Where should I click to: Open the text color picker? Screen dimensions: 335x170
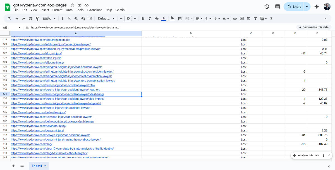(164, 19)
